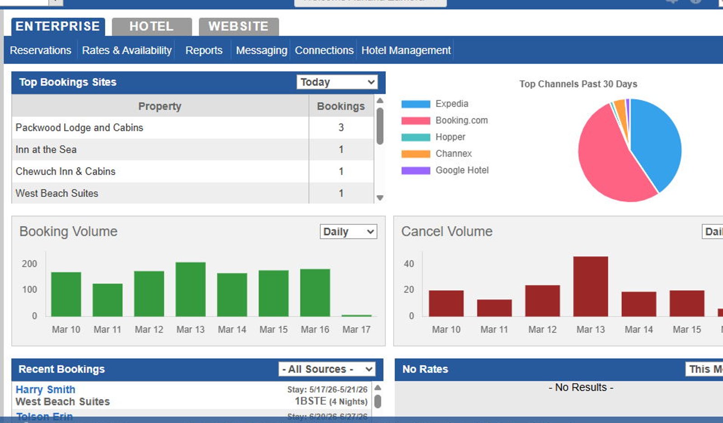Open the Connections menu
This screenshot has width=723, height=423.
[324, 50]
